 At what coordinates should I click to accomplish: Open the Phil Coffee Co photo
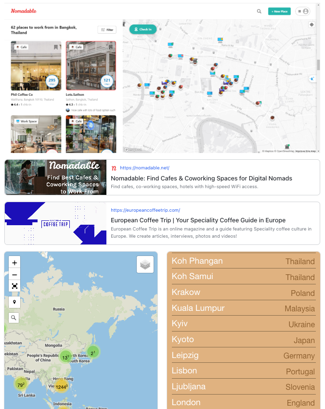point(36,66)
